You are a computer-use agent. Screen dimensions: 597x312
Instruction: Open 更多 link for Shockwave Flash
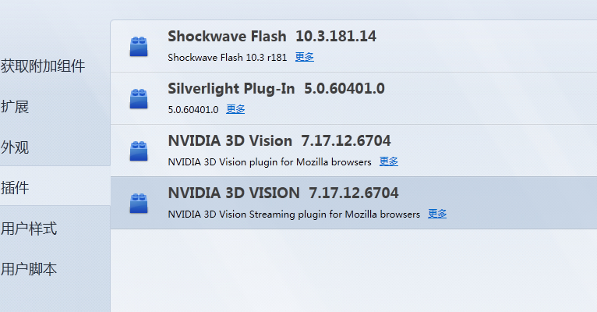coord(305,57)
